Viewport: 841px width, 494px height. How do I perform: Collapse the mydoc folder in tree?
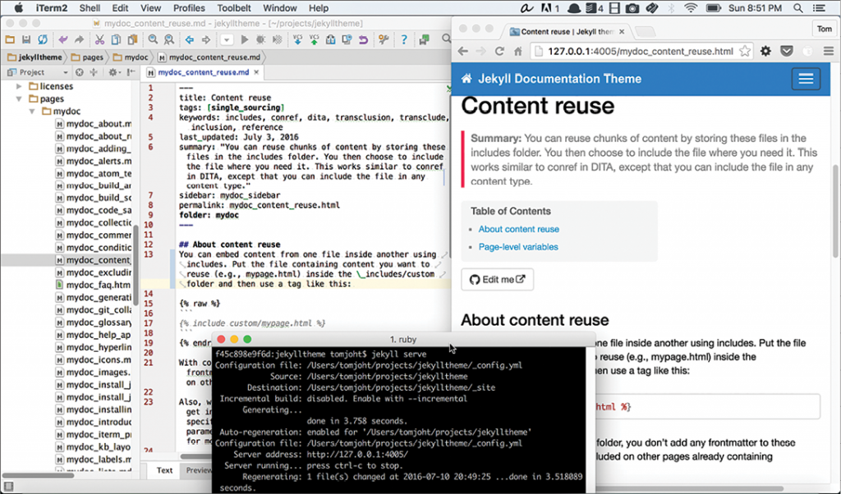tap(32, 111)
